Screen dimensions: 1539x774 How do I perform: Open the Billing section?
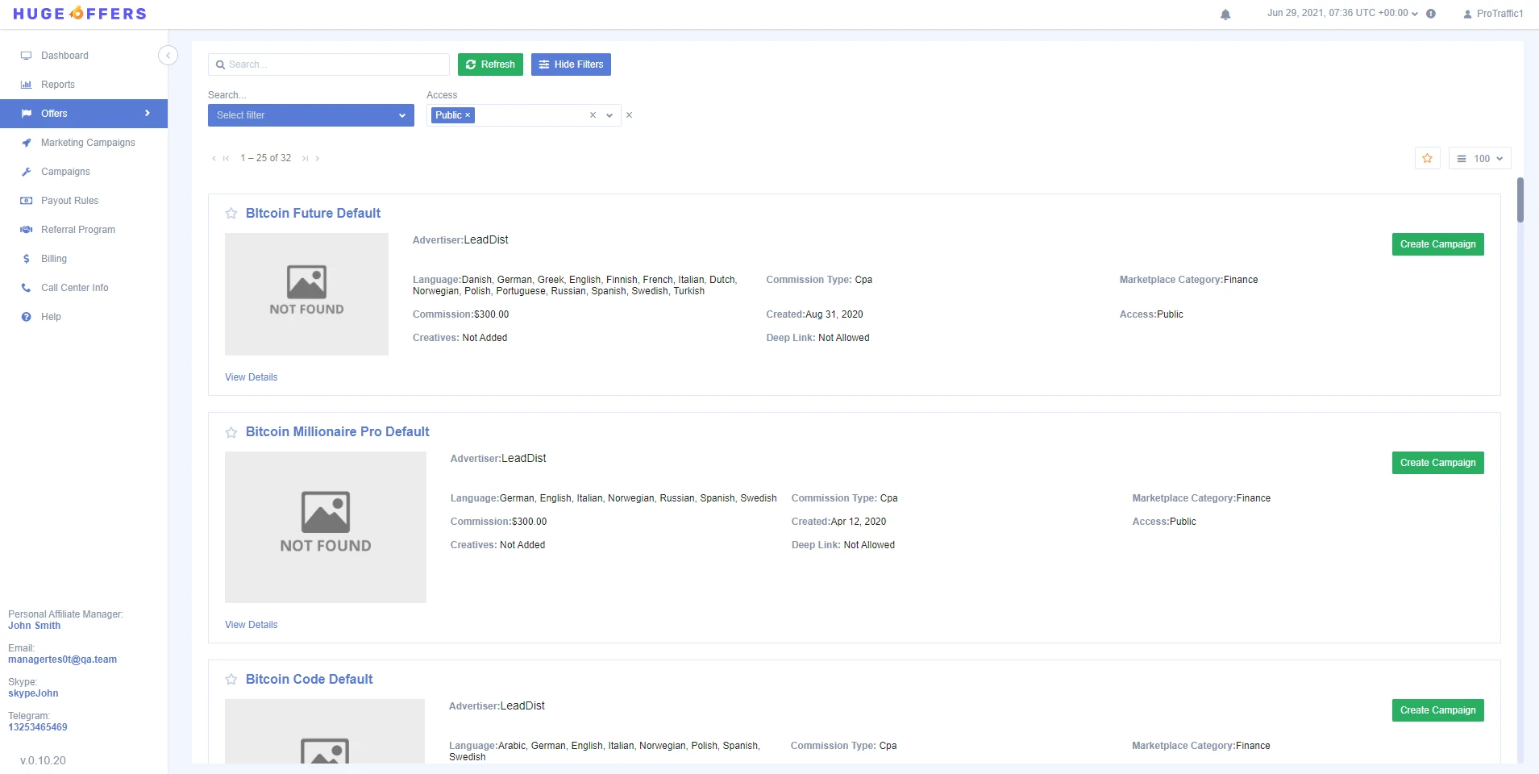pos(54,259)
